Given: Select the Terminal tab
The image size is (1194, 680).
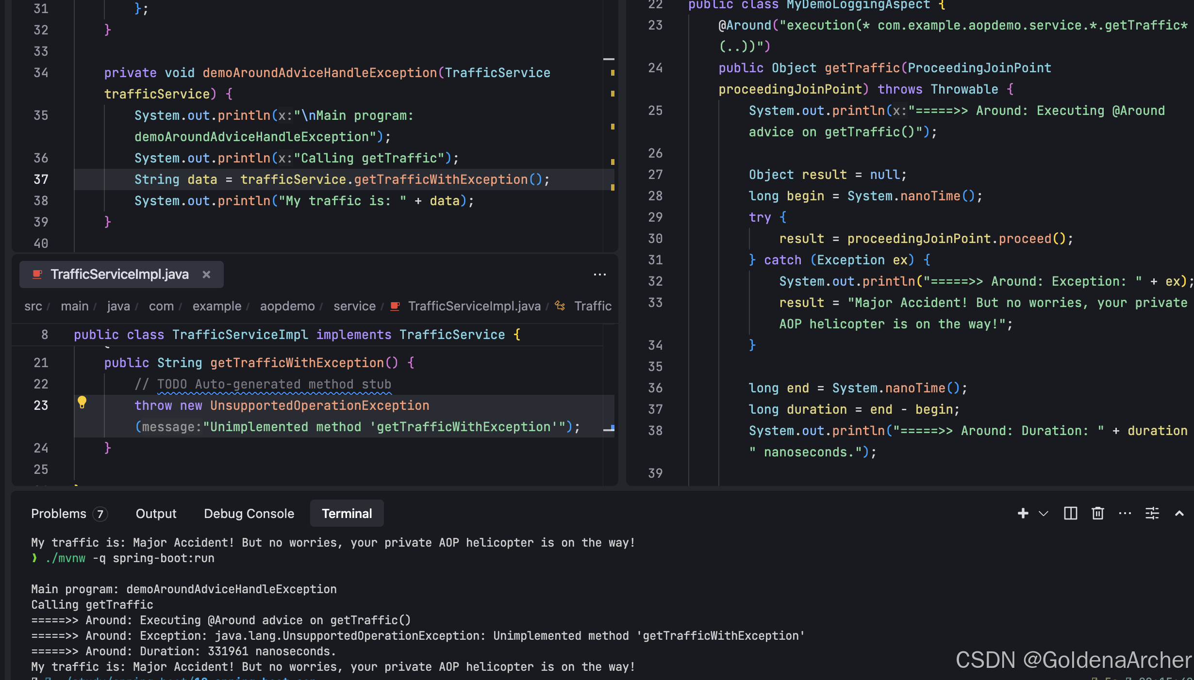Looking at the screenshot, I should [x=347, y=514].
